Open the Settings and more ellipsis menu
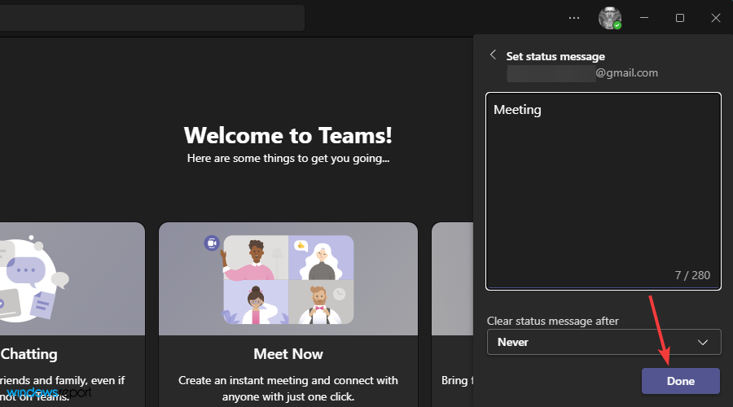The width and height of the screenshot is (733, 407). [x=574, y=18]
